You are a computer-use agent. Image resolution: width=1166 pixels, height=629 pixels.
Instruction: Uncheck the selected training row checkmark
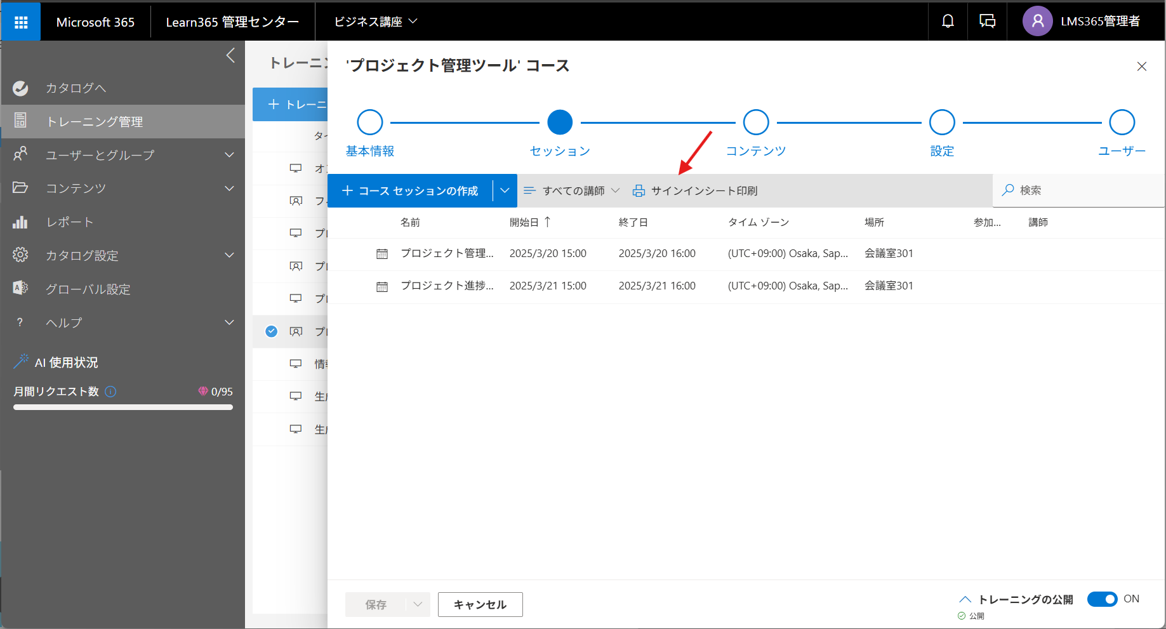[x=271, y=331]
